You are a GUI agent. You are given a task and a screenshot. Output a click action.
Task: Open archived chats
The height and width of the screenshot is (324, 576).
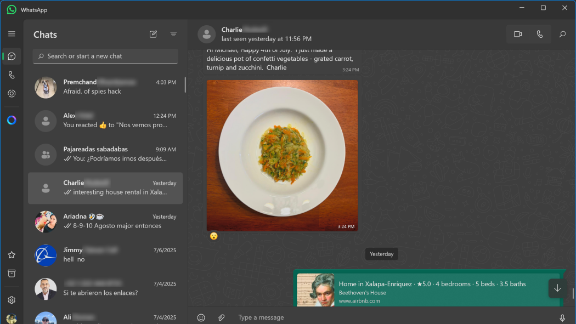click(12, 274)
